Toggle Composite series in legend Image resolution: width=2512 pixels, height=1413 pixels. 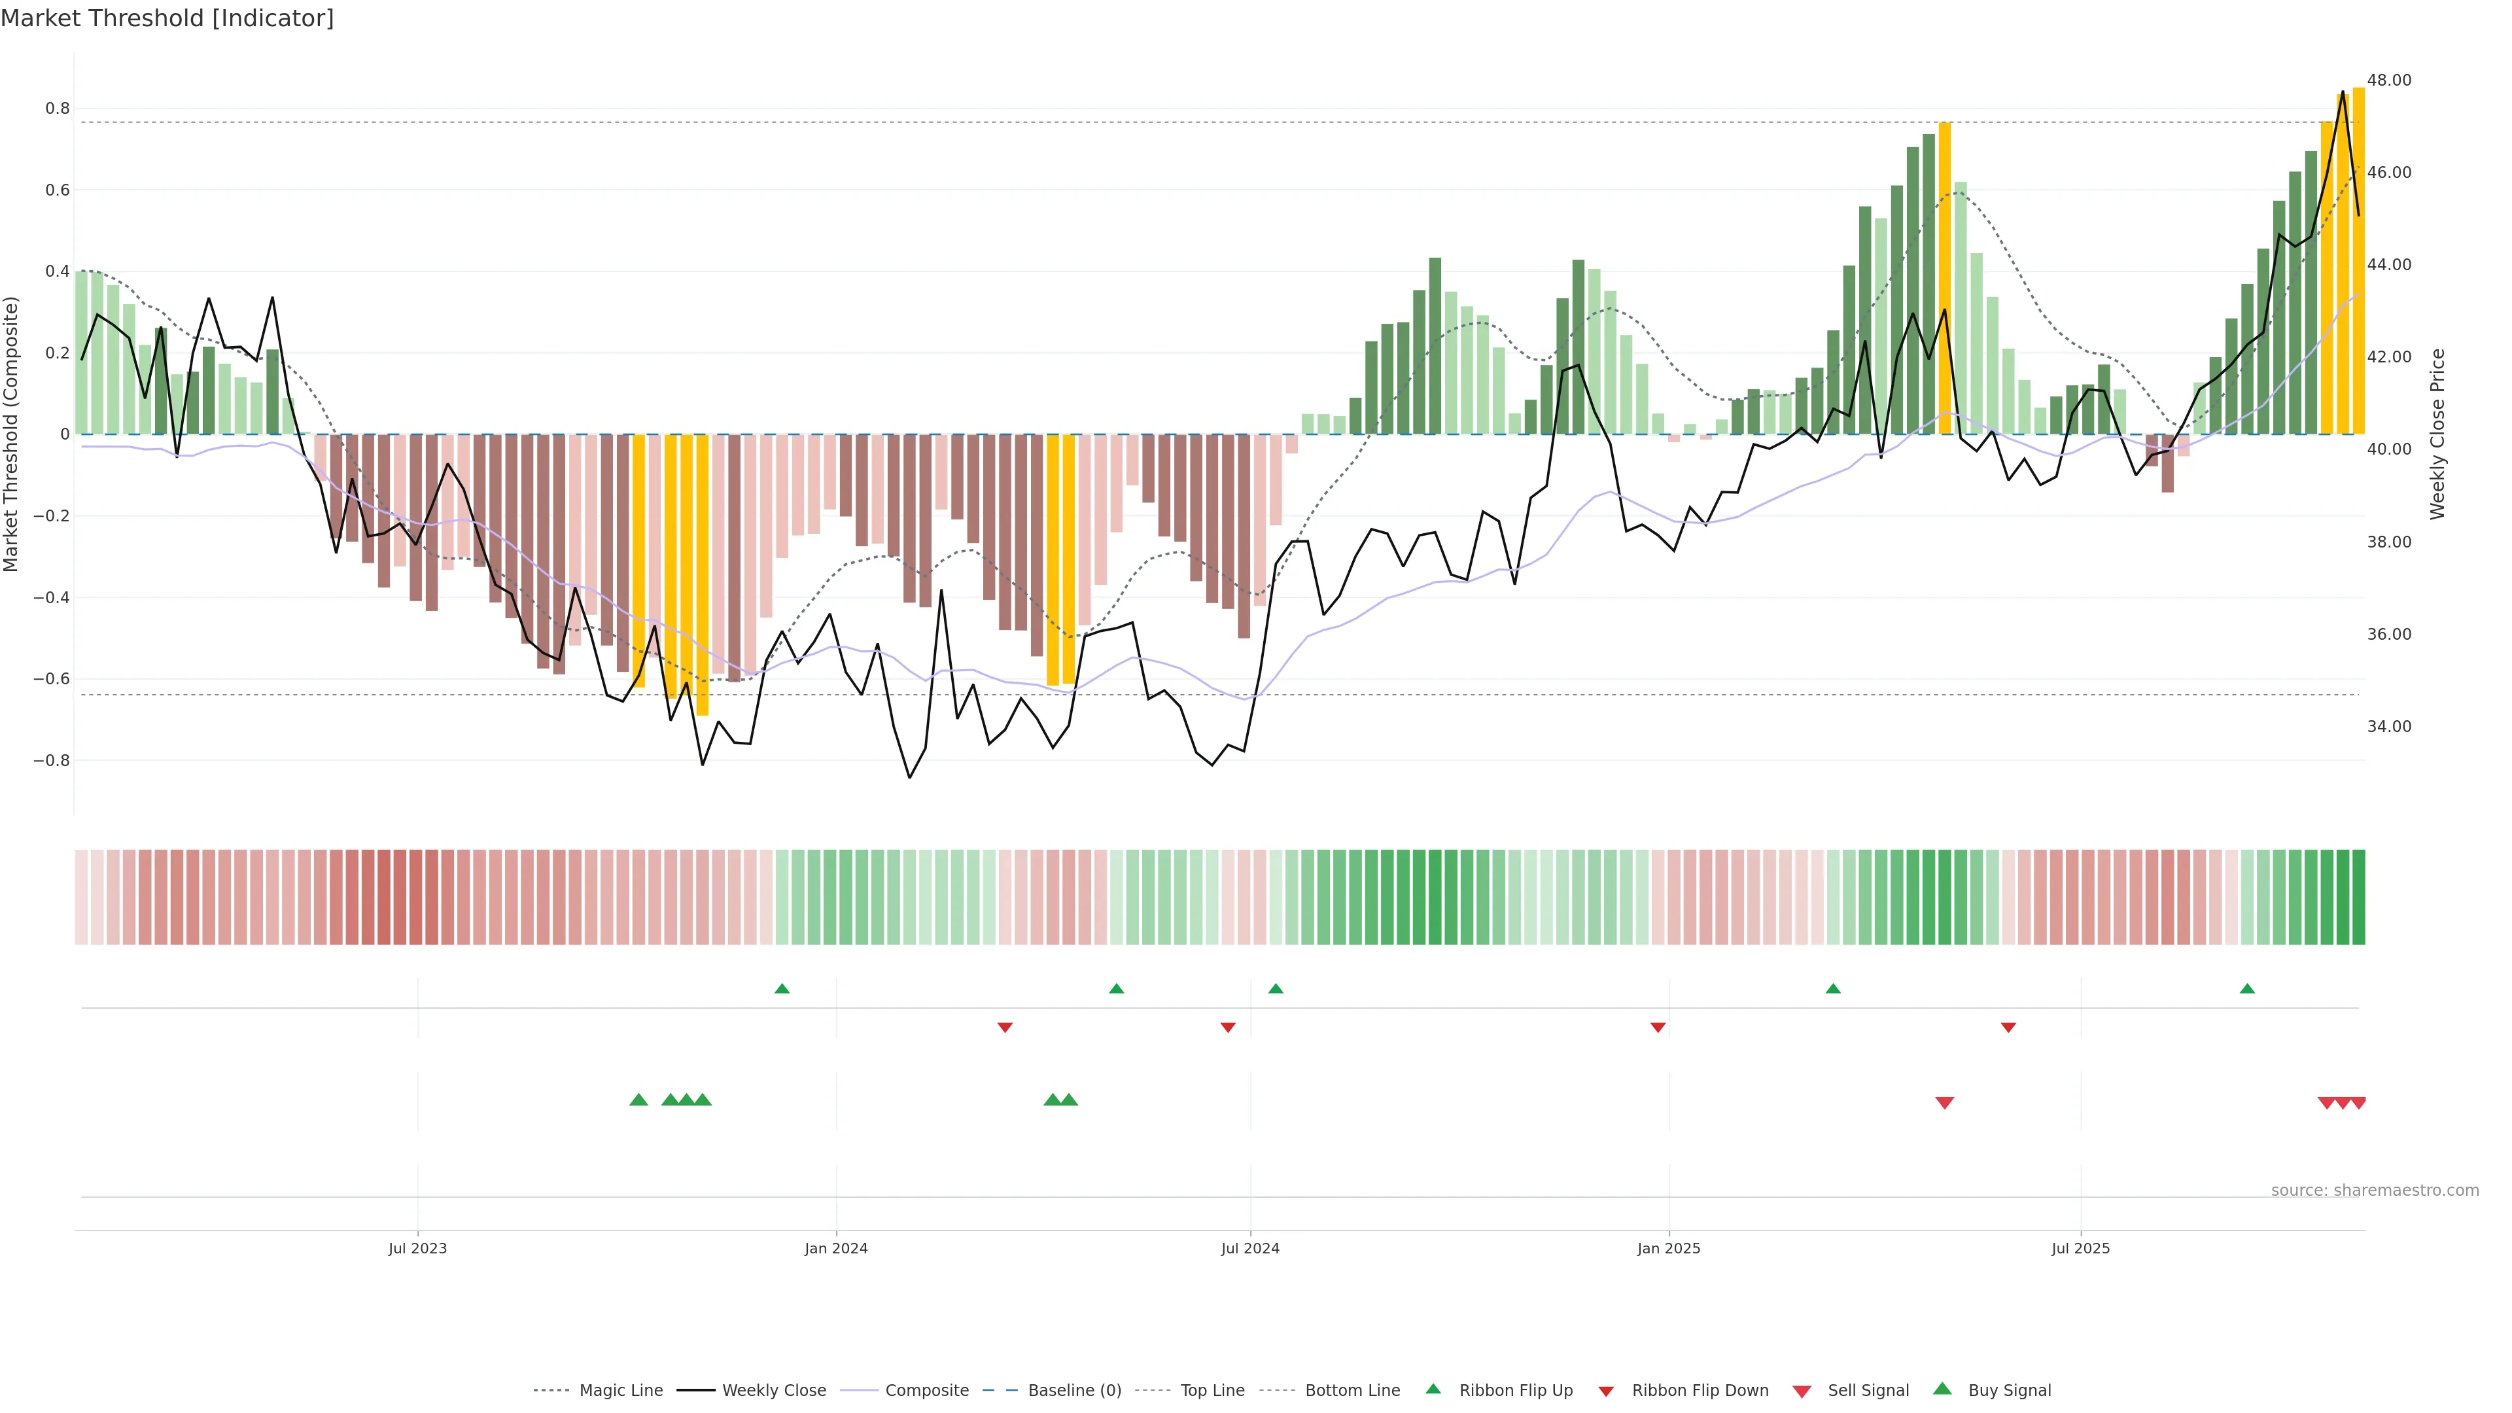click(x=926, y=1391)
